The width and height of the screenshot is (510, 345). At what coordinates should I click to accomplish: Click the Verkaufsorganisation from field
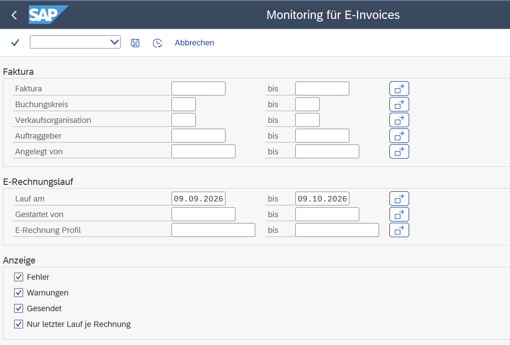pyautogui.click(x=184, y=120)
